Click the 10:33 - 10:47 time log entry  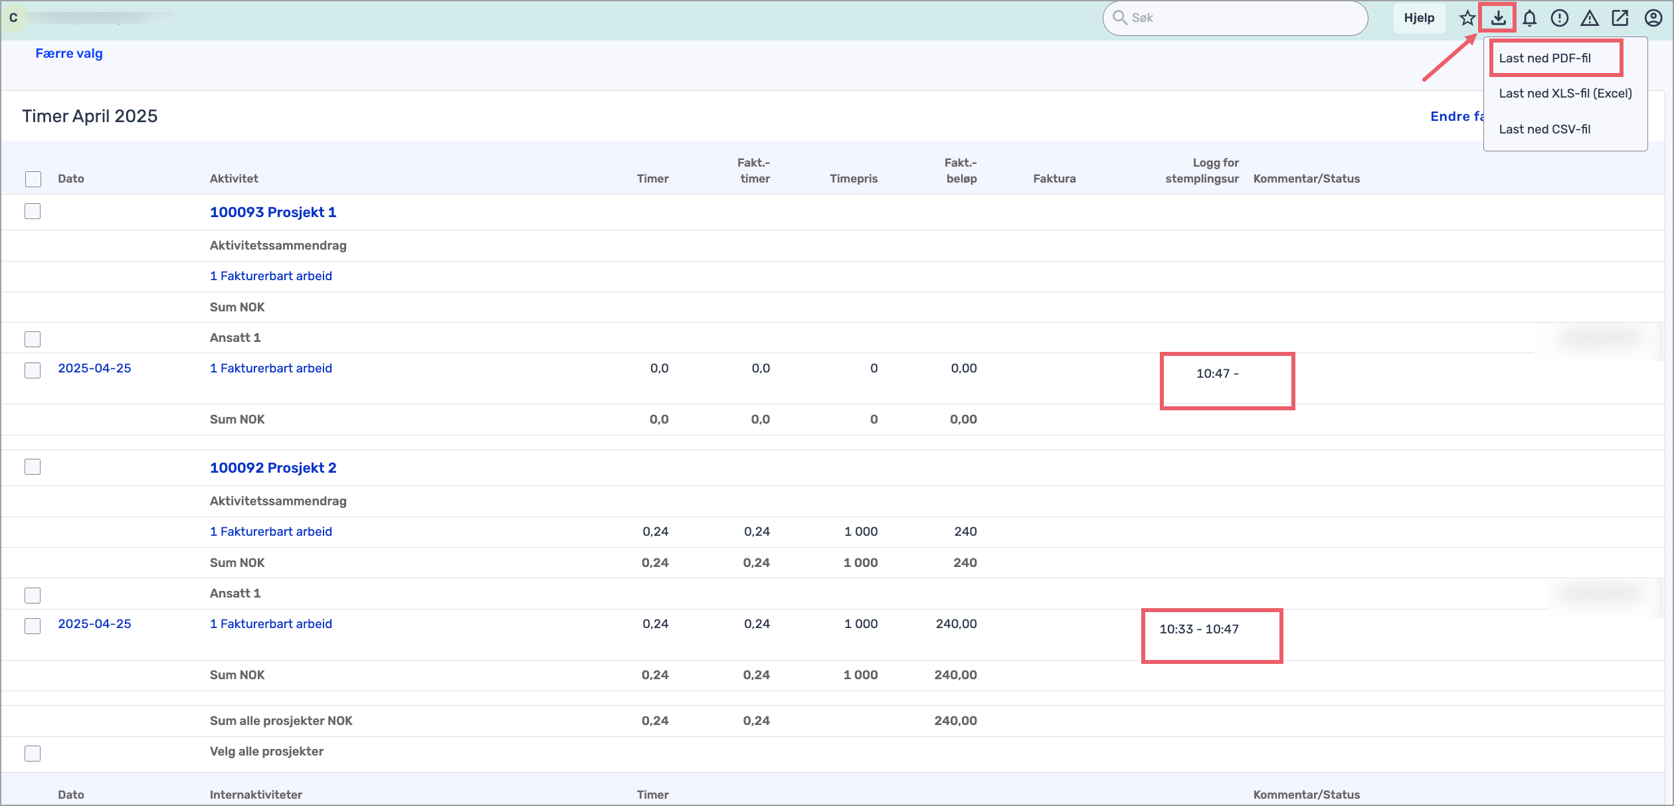[x=1199, y=629]
